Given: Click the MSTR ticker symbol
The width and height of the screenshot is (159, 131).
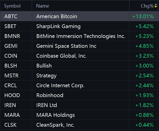Looking at the screenshot, I should [11, 76].
